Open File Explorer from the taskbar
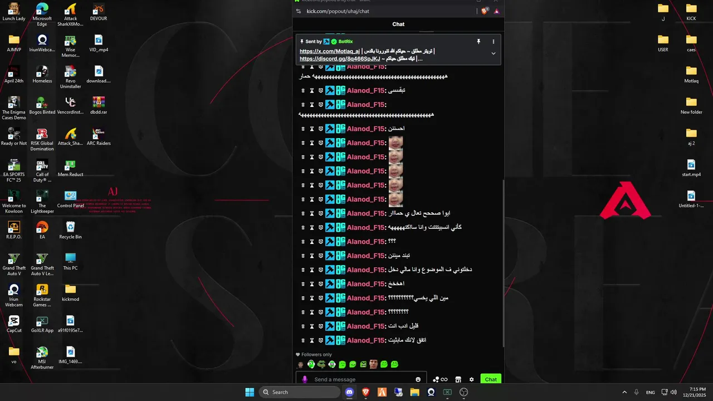Viewport: 713px width, 401px height. point(414,392)
